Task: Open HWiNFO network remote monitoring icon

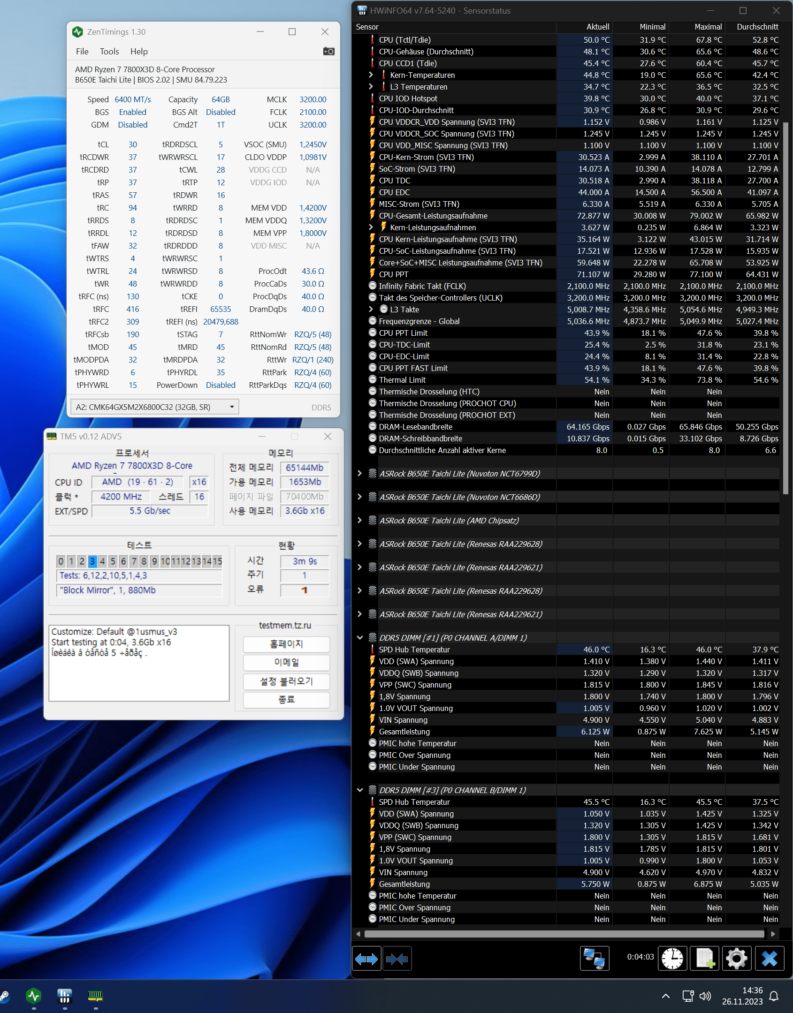Action: pyautogui.click(x=595, y=959)
